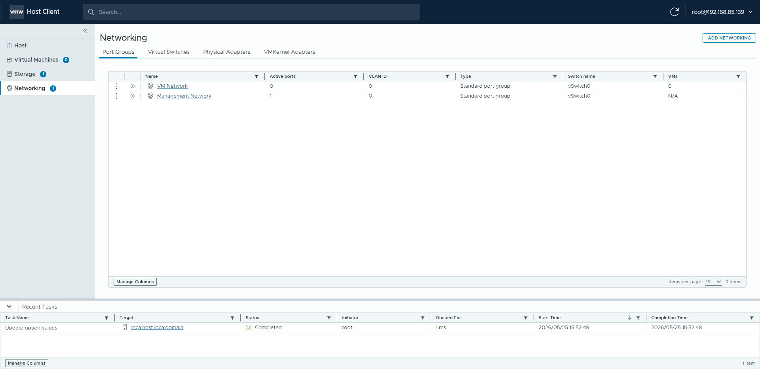Click the search magnifier icon

tap(91, 12)
